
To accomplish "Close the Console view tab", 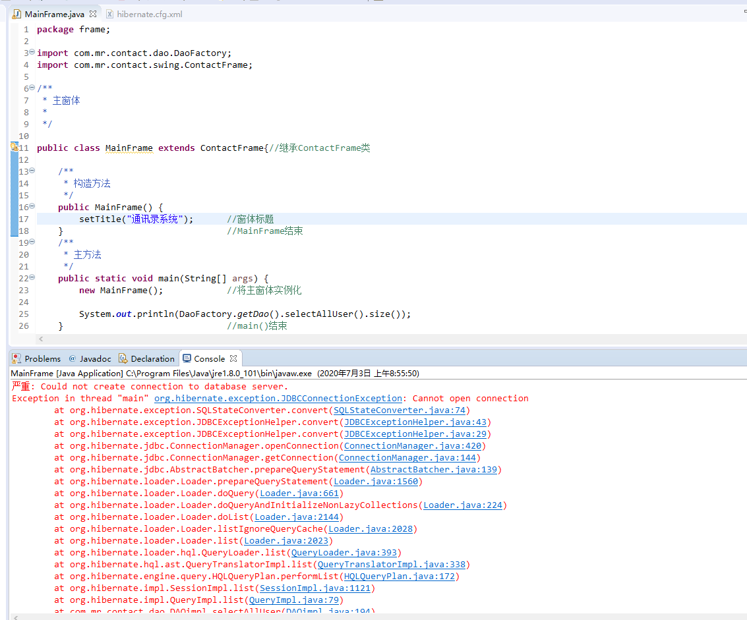I will point(233,358).
